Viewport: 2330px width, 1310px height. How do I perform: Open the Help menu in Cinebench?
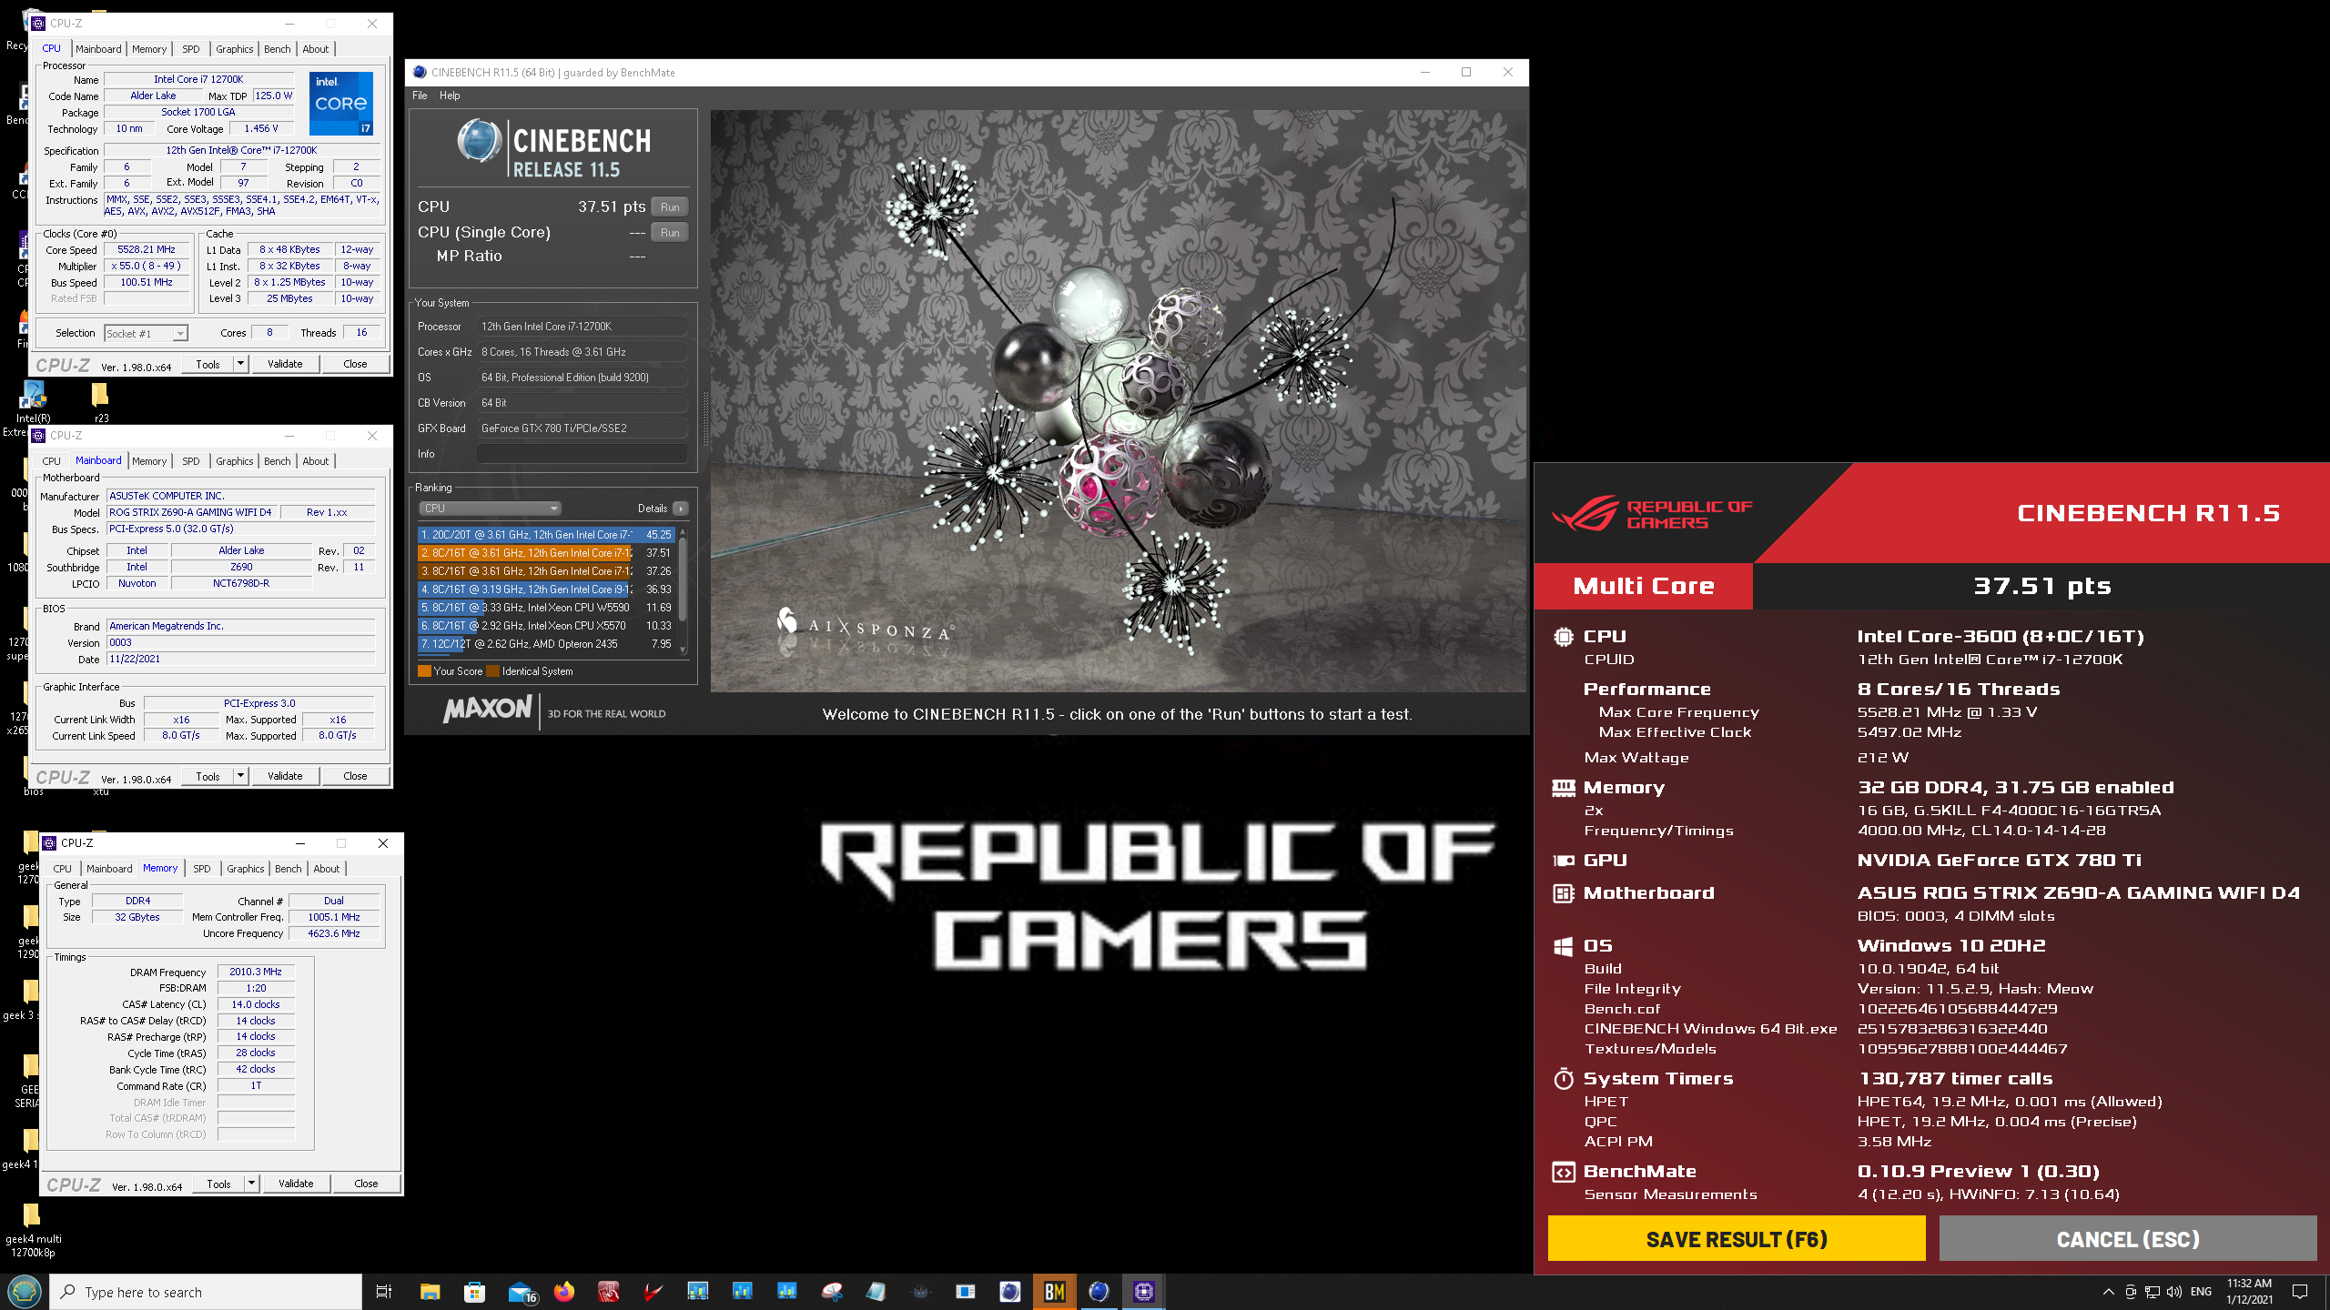(450, 96)
